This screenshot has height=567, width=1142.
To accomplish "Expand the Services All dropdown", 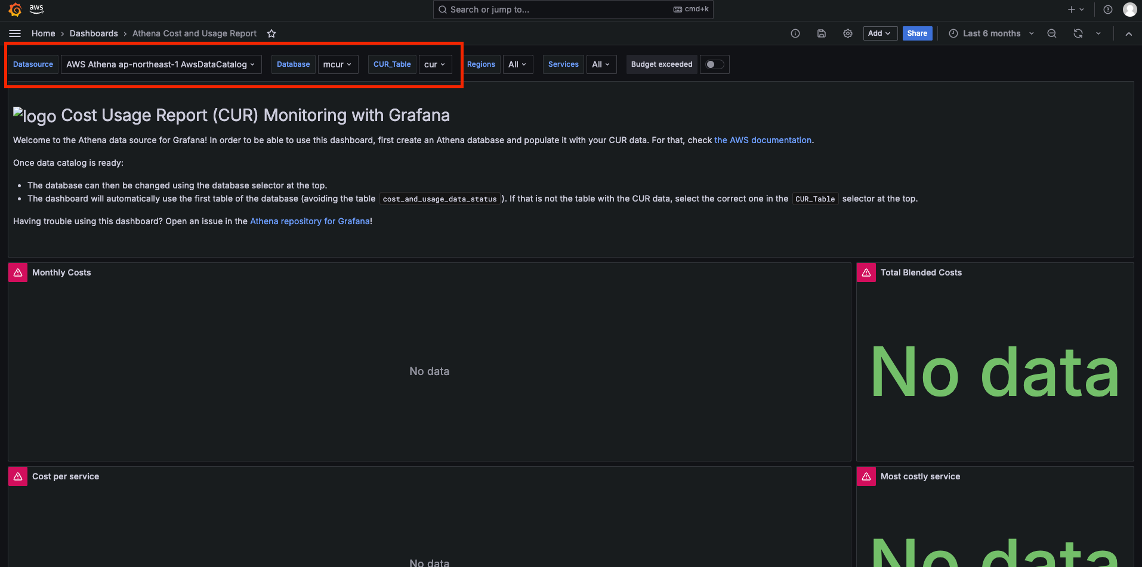I will coord(601,64).
